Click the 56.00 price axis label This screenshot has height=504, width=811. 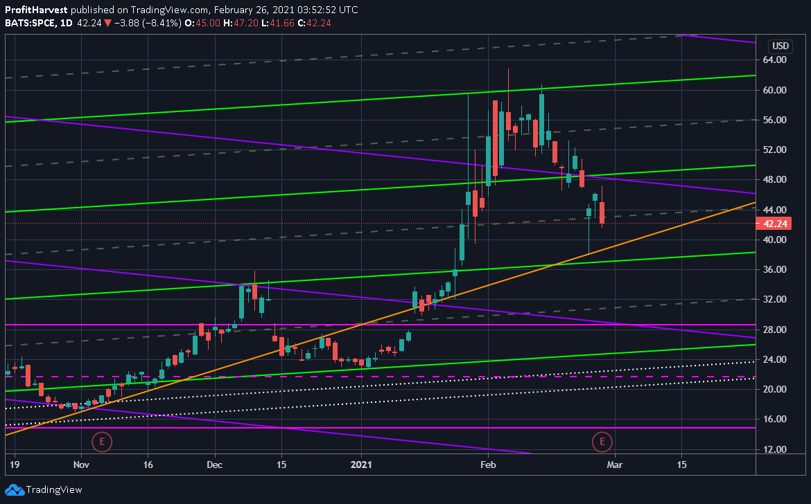[x=775, y=120]
